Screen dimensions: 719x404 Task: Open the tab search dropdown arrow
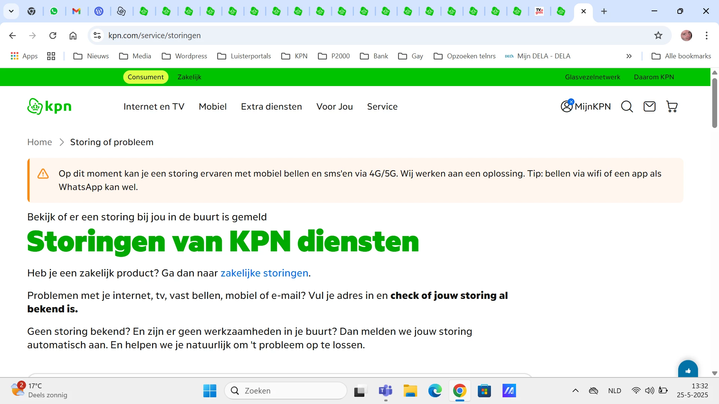[x=11, y=11]
